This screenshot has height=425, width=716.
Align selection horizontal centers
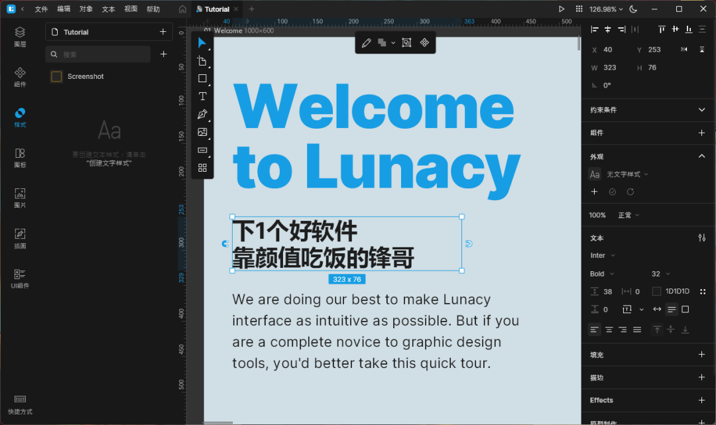(608, 30)
